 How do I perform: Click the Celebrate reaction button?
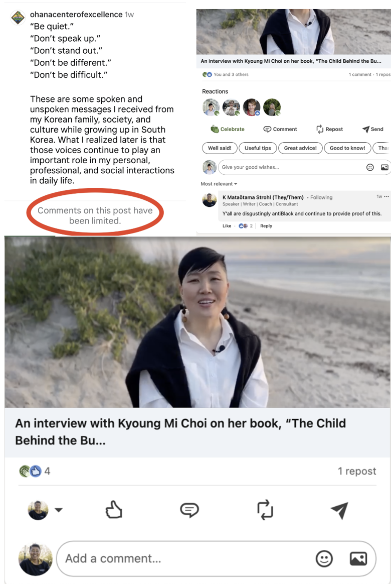click(228, 129)
